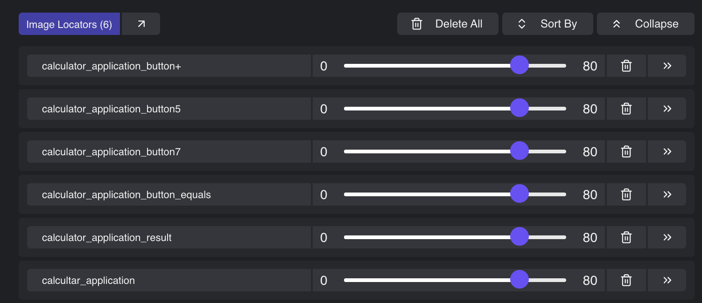
Task: Select the Image Locators (6) tab
Action: click(69, 24)
